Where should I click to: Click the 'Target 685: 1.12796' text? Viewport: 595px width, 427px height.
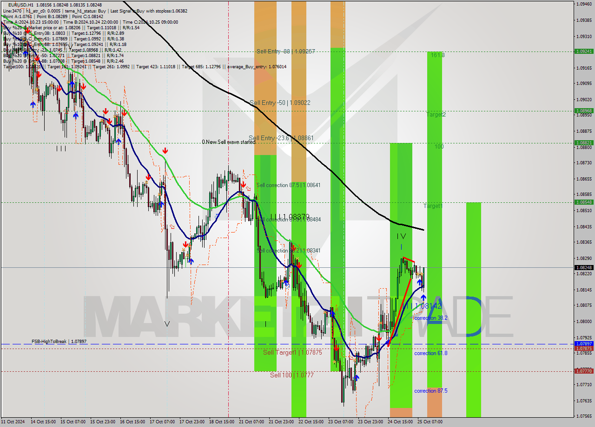point(204,67)
